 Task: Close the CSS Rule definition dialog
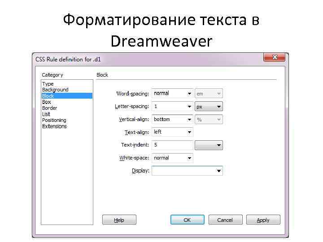[x=274, y=57]
